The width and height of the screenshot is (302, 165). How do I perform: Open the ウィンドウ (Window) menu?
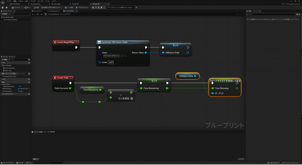tap(40, 1)
